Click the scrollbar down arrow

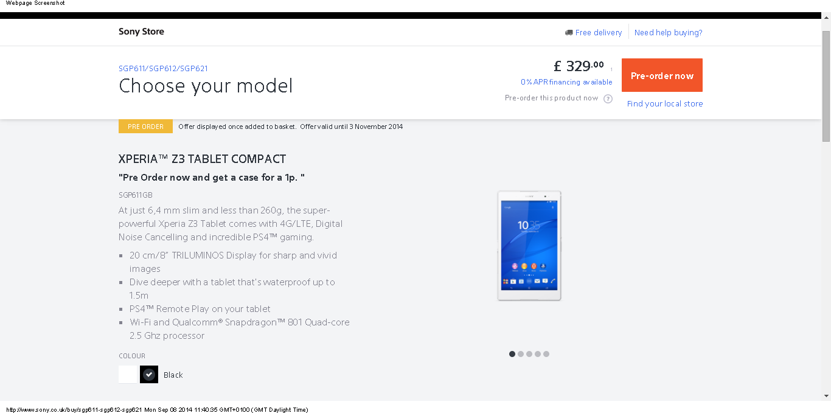point(826,396)
